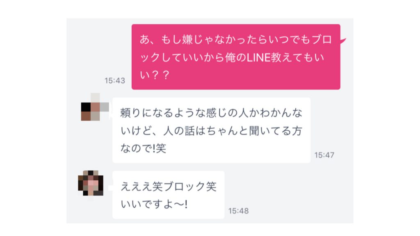Tap the 15:47 timestamp
Screen dimensions: 420x236
pos(324,155)
